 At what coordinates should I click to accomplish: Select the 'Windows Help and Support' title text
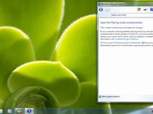coord(113,4)
